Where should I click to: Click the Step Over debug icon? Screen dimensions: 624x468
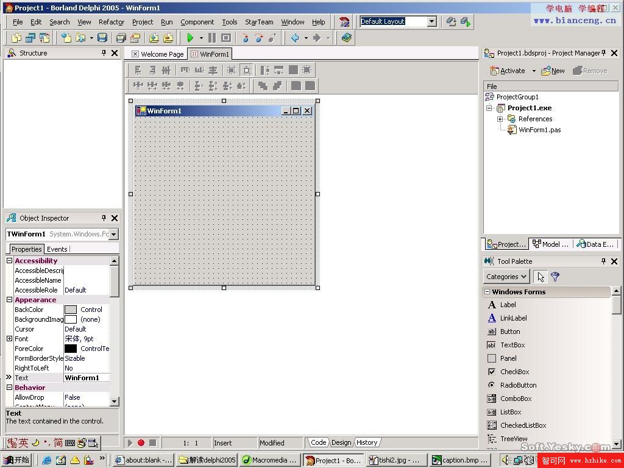point(259,38)
